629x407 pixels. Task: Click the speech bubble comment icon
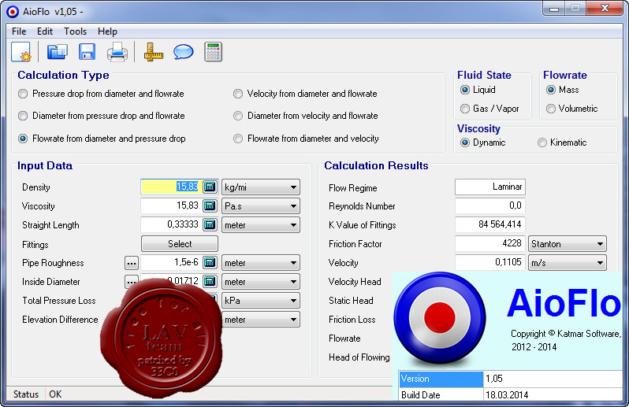click(x=184, y=52)
